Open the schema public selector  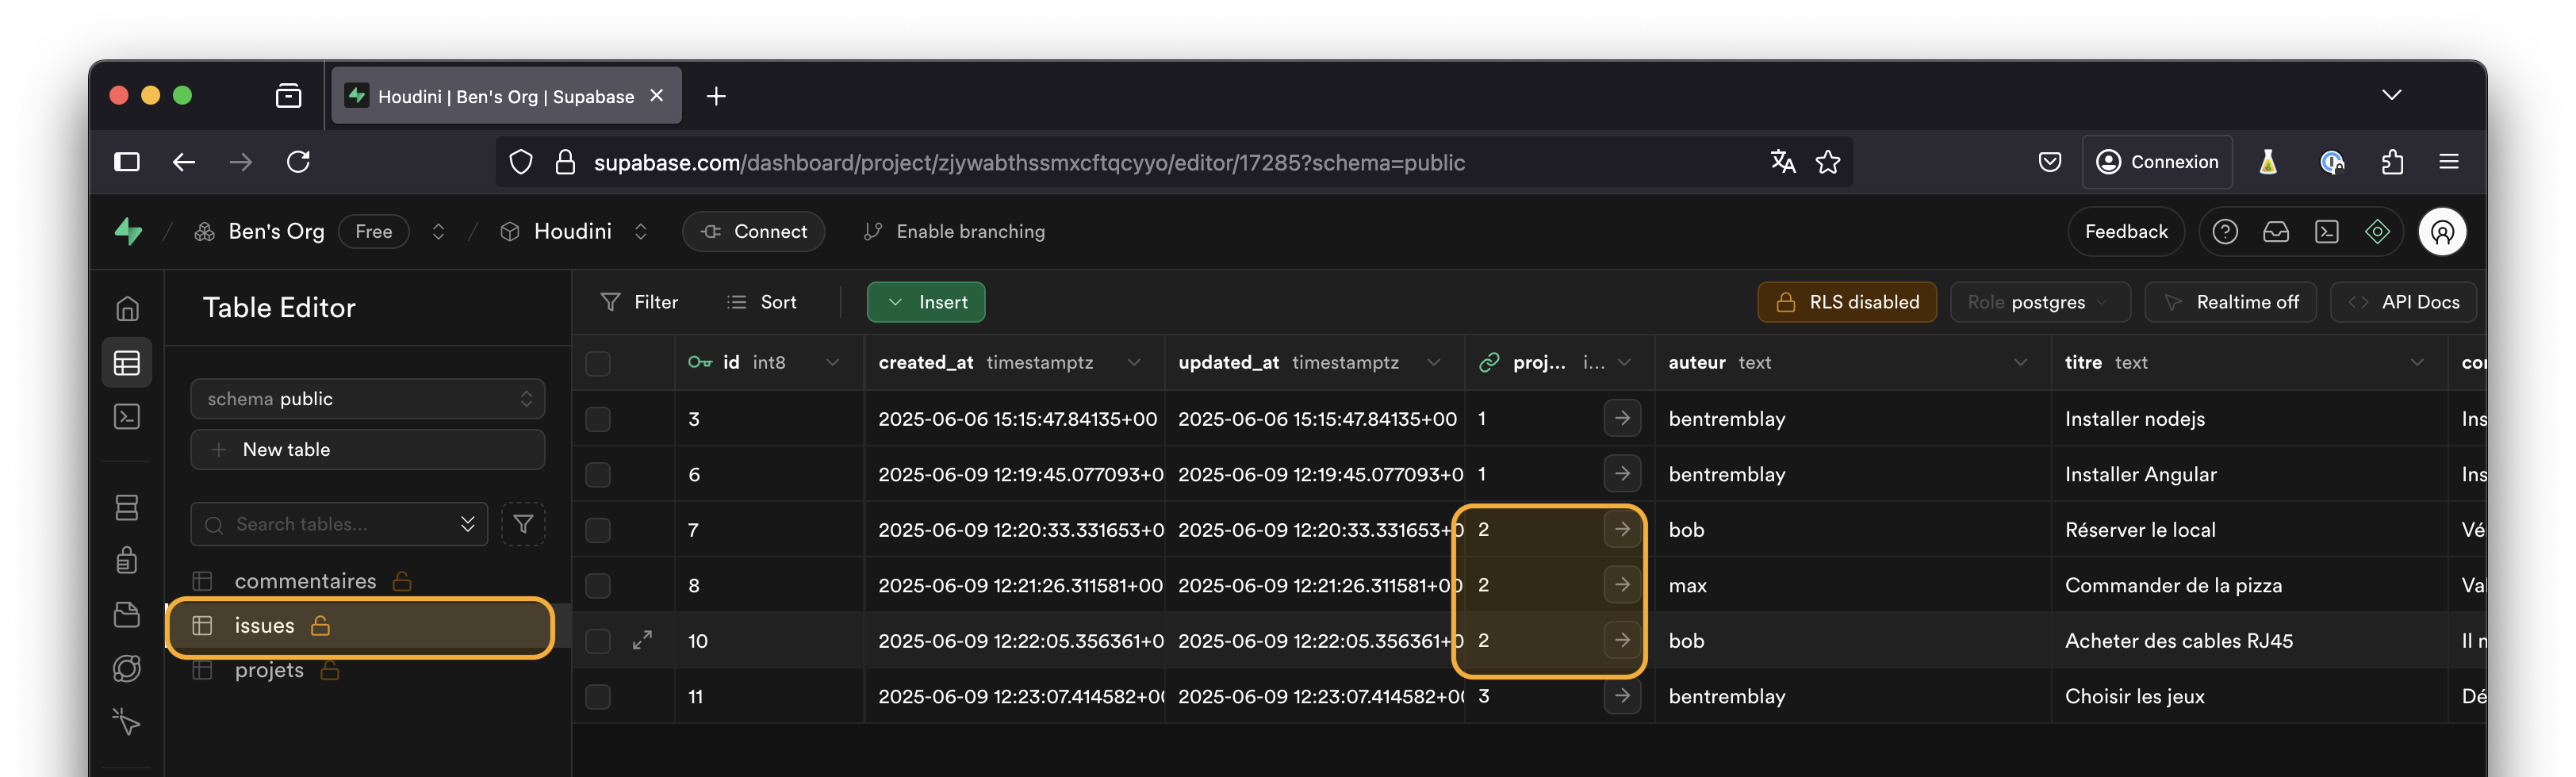(368, 398)
